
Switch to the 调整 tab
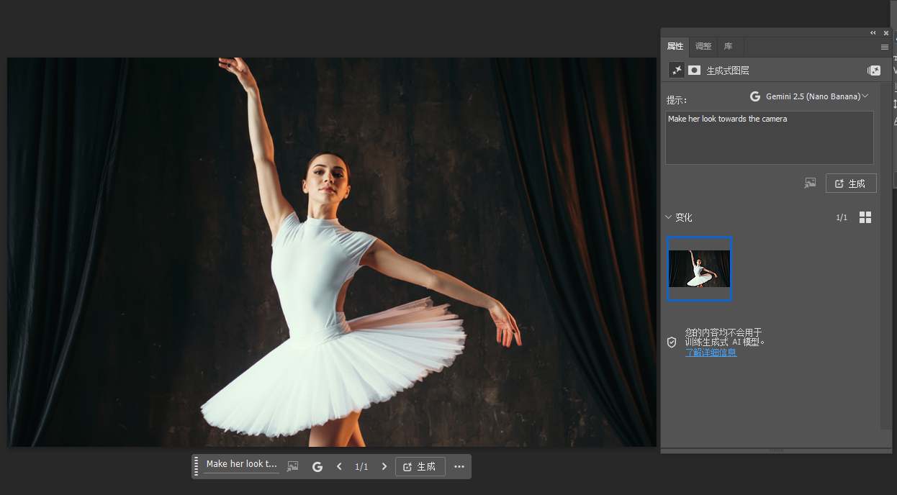click(x=703, y=47)
